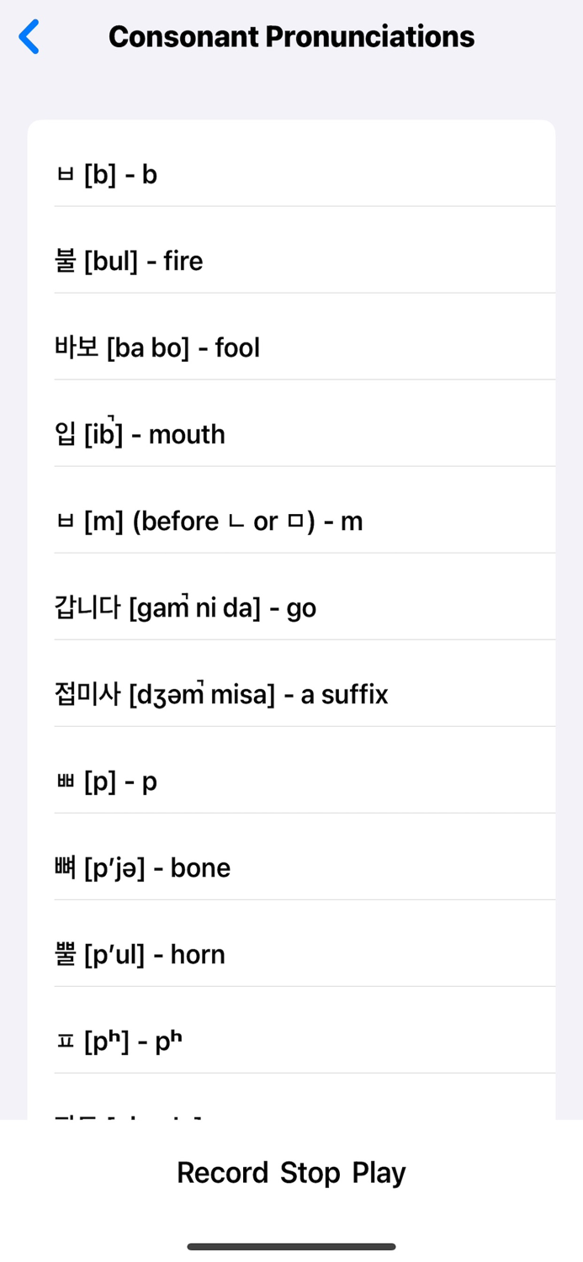Select the 바보 [ba bo] fool entry
Viewport: 583px width, 1262px height.
[291, 347]
